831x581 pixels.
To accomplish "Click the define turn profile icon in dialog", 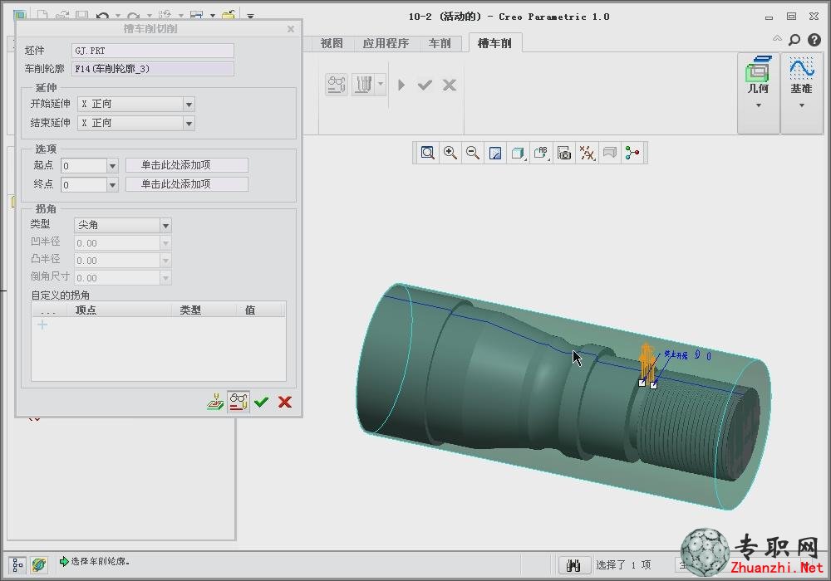I will (215, 403).
